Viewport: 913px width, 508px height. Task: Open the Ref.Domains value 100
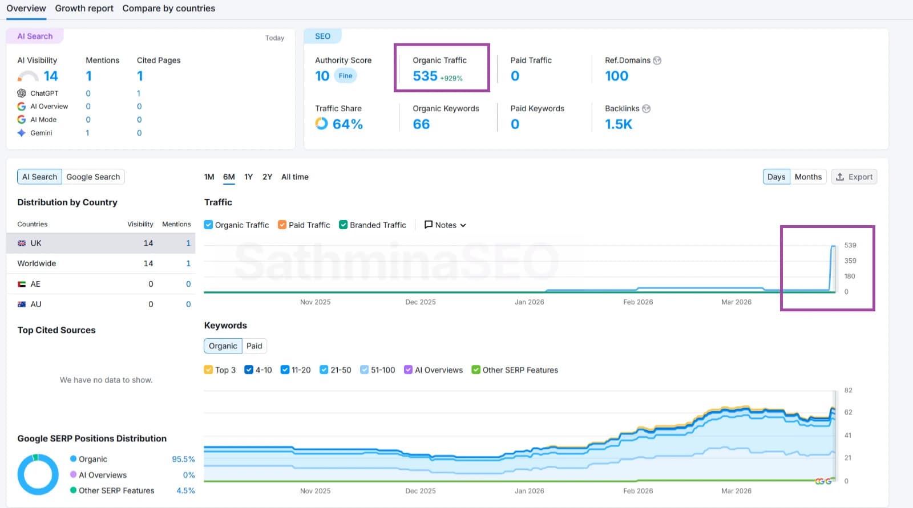[x=616, y=76]
